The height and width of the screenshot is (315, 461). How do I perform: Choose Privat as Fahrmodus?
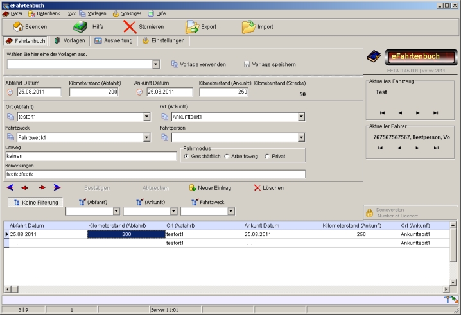click(267, 156)
